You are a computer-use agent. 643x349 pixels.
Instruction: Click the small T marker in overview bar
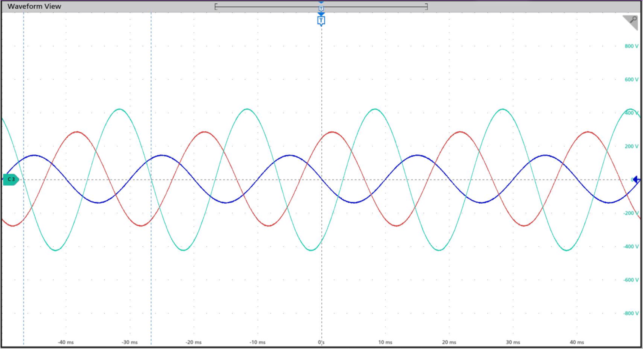point(321,8)
